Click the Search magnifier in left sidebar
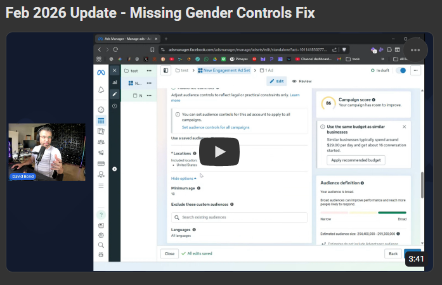The height and width of the screenshot is (285, 442). click(x=101, y=245)
